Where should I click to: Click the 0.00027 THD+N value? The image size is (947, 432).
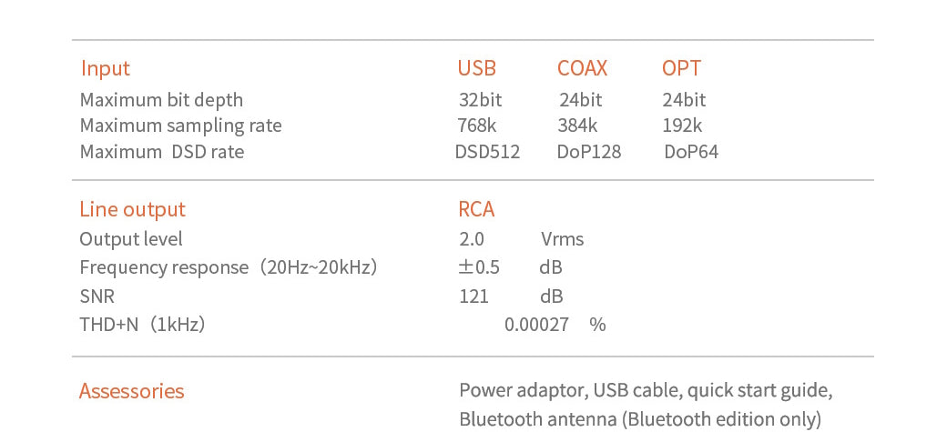click(x=537, y=324)
